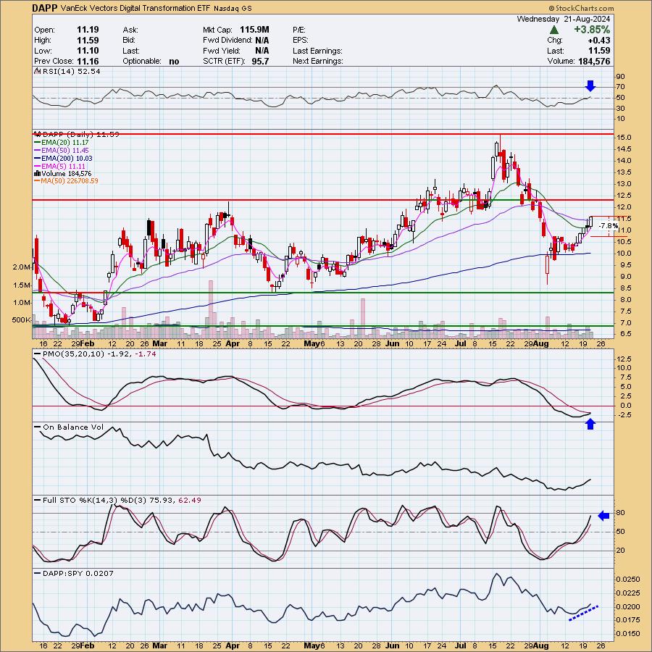Image resolution: width=652 pixels, height=652 pixels.
Task: Click the Apr label on price panel axis
Action: click(x=233, y=344)
